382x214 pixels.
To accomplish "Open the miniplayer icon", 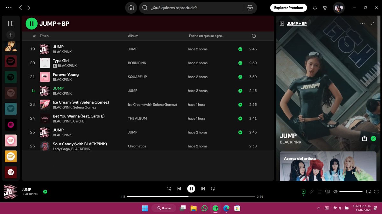I will pos(369,191).
